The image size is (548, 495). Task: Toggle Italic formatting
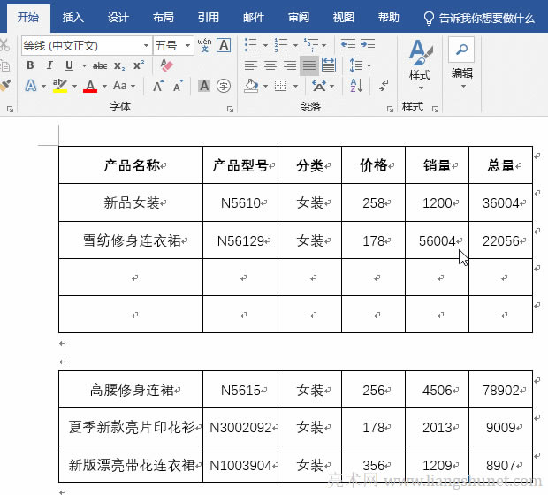(48, 65)
